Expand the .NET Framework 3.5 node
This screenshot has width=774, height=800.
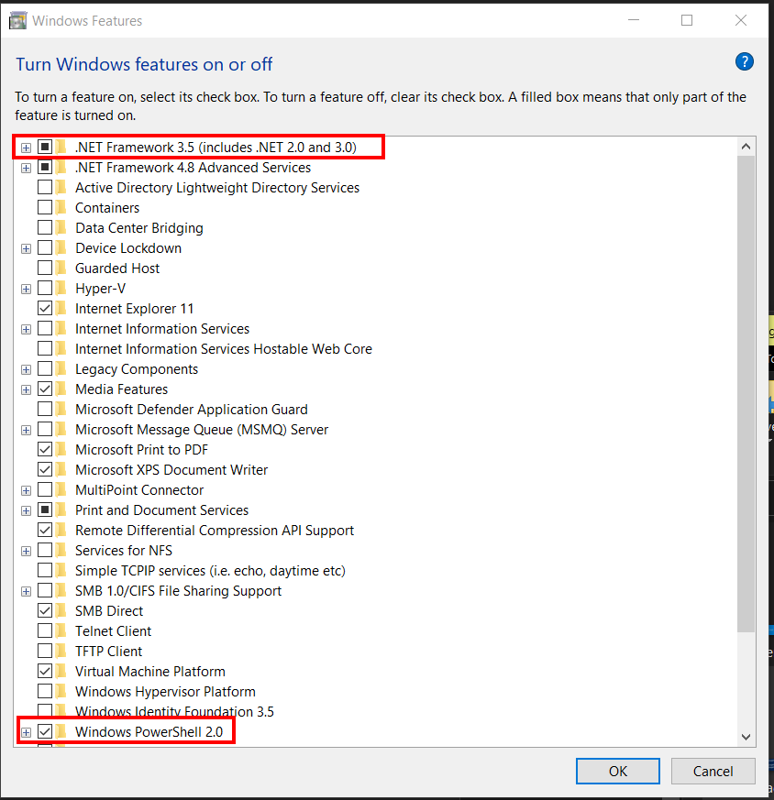26,148
